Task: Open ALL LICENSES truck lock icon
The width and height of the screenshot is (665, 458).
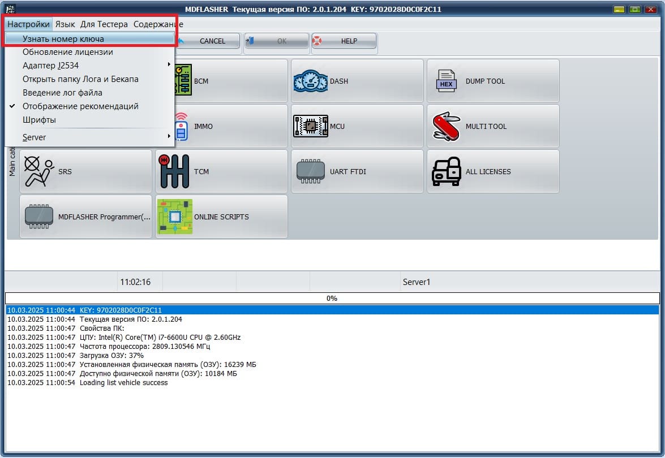Action: click(446, 171)
